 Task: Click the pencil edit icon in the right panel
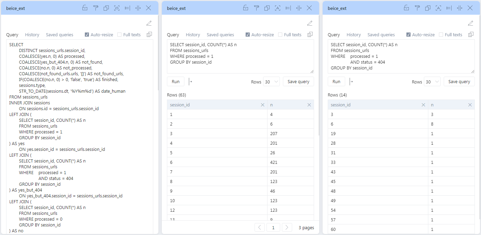point(470,23)
